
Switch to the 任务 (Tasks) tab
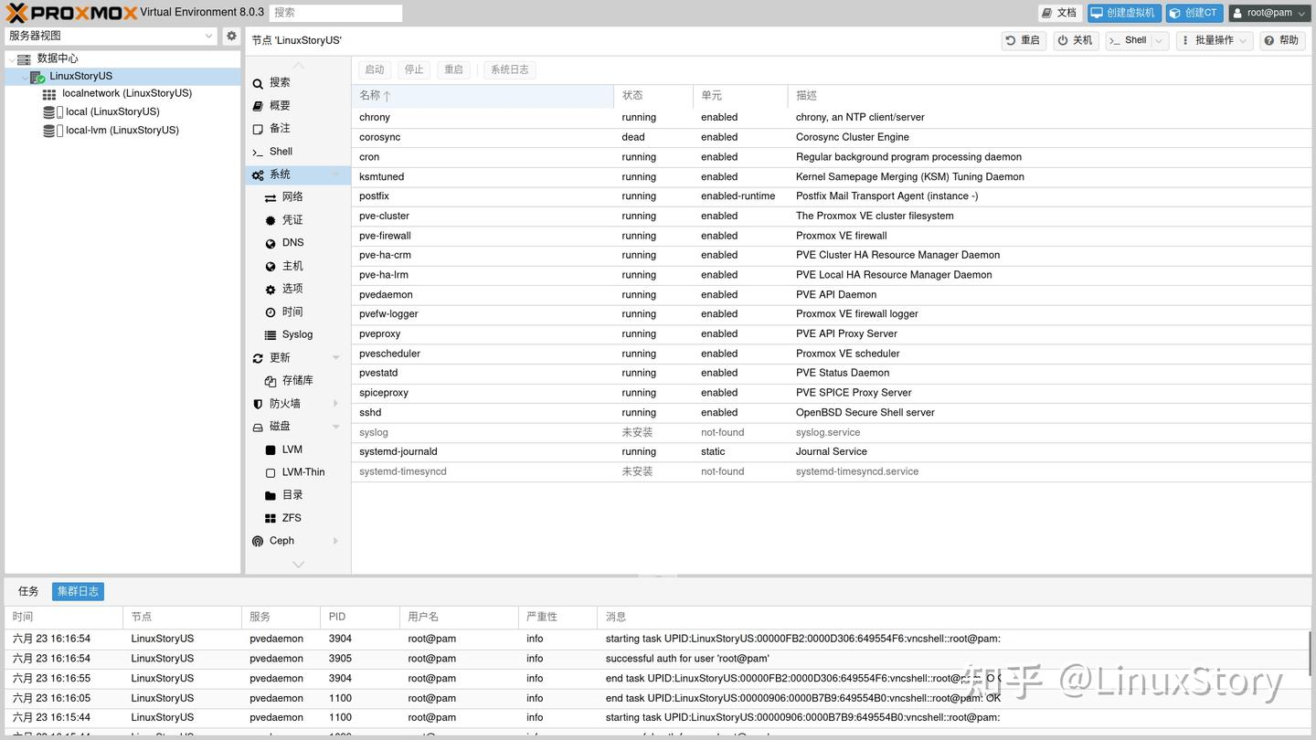pyautogui.click(x=27, y=590)
